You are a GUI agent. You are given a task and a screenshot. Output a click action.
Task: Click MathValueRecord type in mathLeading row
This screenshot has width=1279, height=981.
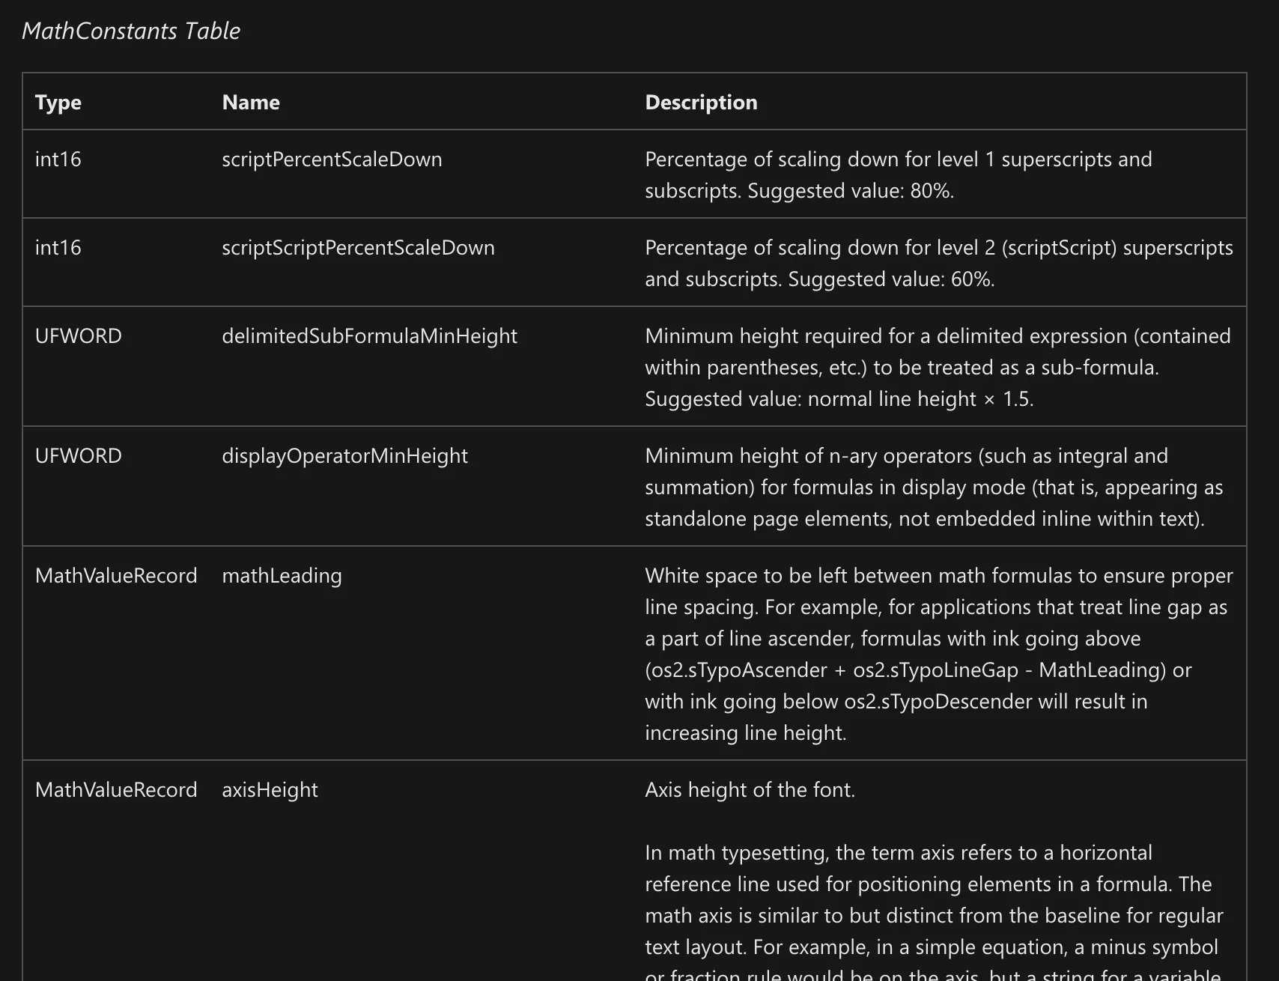[116, 576]
